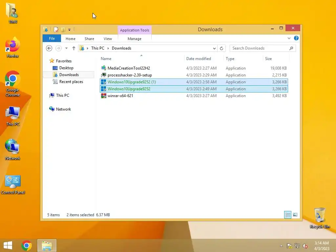
Task: Open the File menu tab
Action: click(x=52, y=38)
